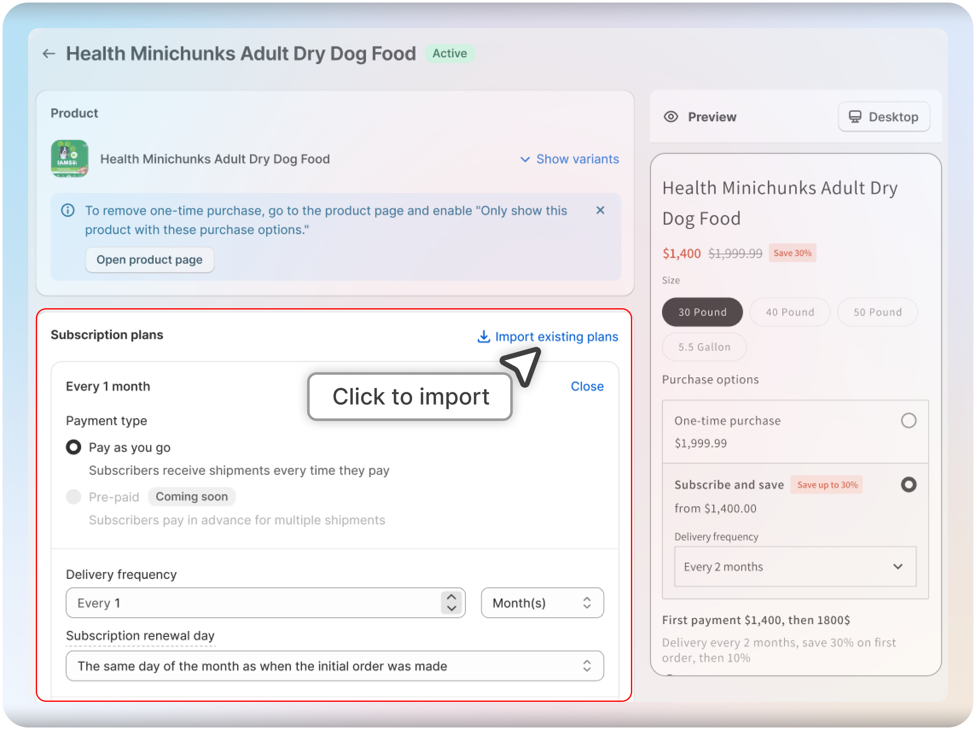Select the 40 Pound size
The height and width of the screenshot is (730, 976).
790,312
